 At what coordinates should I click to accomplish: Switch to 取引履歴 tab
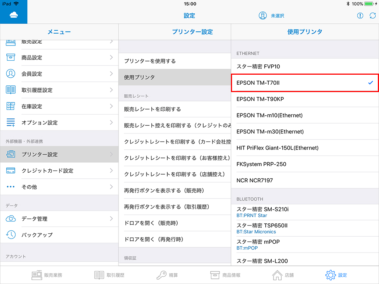109,275
